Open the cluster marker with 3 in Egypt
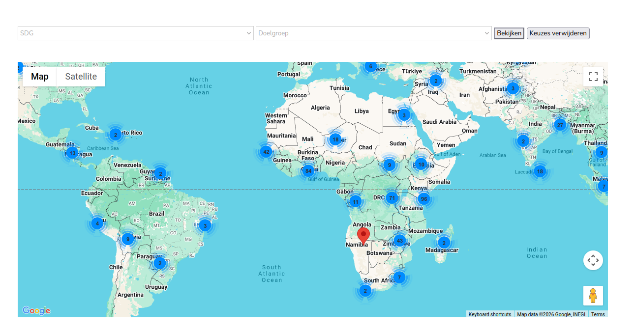The image size is (635, 332). tap(404, 115)
